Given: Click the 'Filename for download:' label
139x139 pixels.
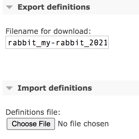Looking at the screenshot, I should pyautogui.click(x=48, y=31).
